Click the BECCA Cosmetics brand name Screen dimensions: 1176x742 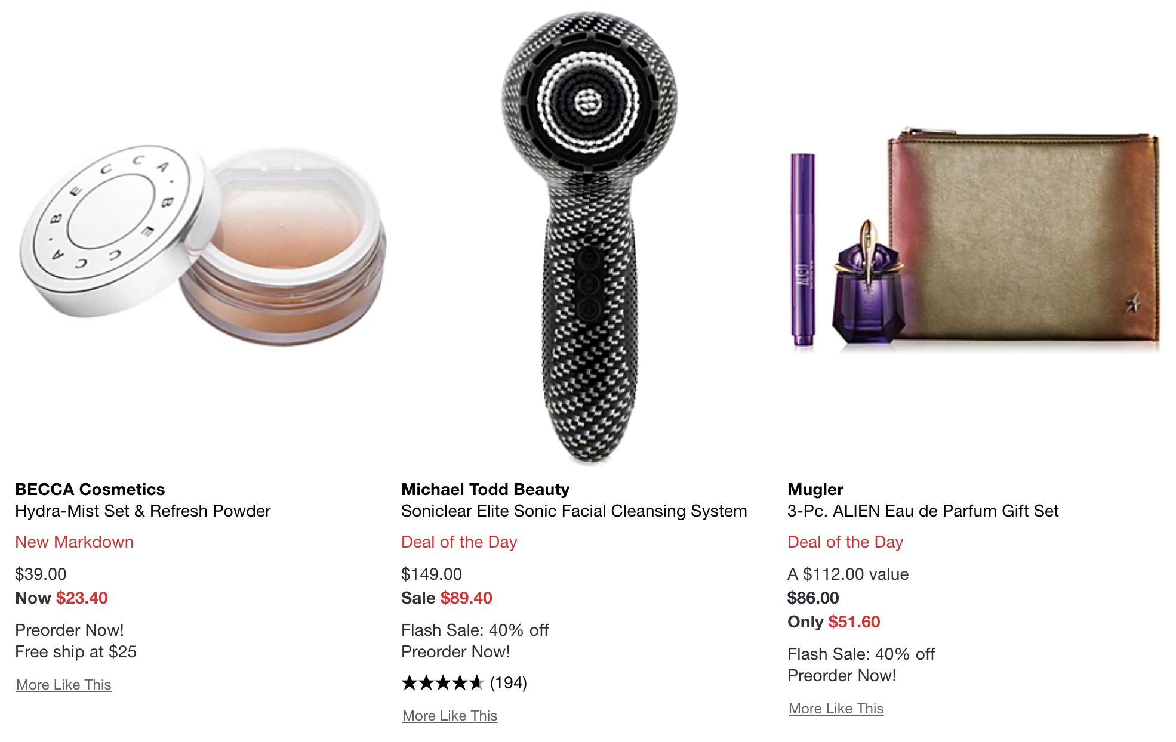click(x=90, y=489)
